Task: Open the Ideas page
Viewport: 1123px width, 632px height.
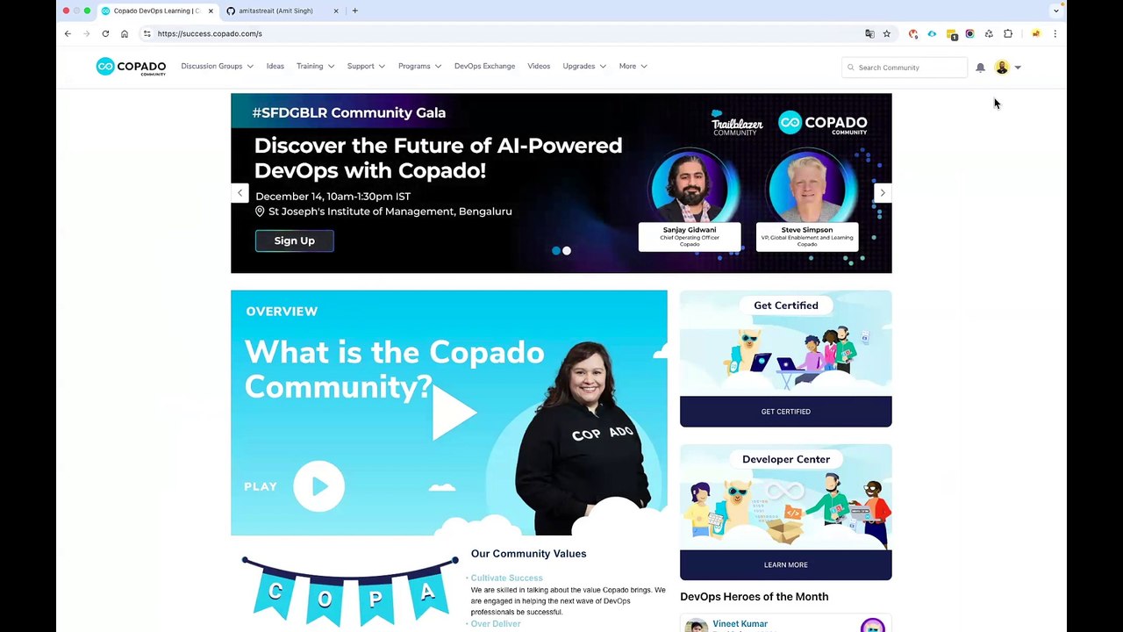Action: click(275, 66)
